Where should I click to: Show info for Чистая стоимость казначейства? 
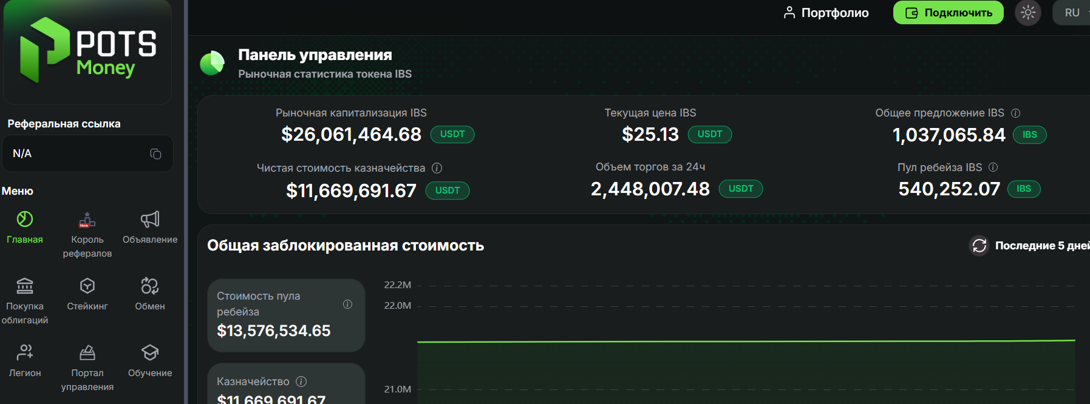coord(437,168)
